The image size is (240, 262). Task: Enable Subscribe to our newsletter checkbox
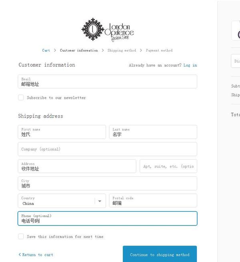click(21, 98)
